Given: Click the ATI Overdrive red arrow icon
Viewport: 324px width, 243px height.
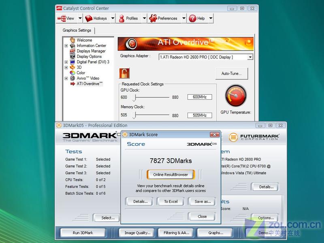Looking at the screenshot, I should (72, 84).
